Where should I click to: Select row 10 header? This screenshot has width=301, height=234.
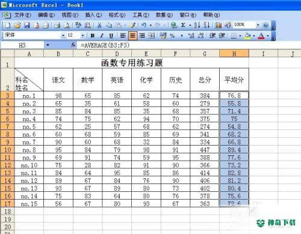pos(7,150)
